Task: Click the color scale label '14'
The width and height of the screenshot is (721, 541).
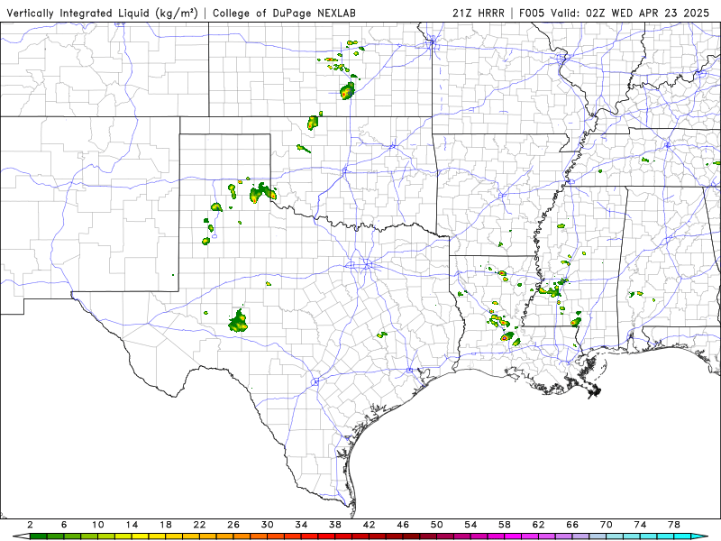Action: pos(132,525)
